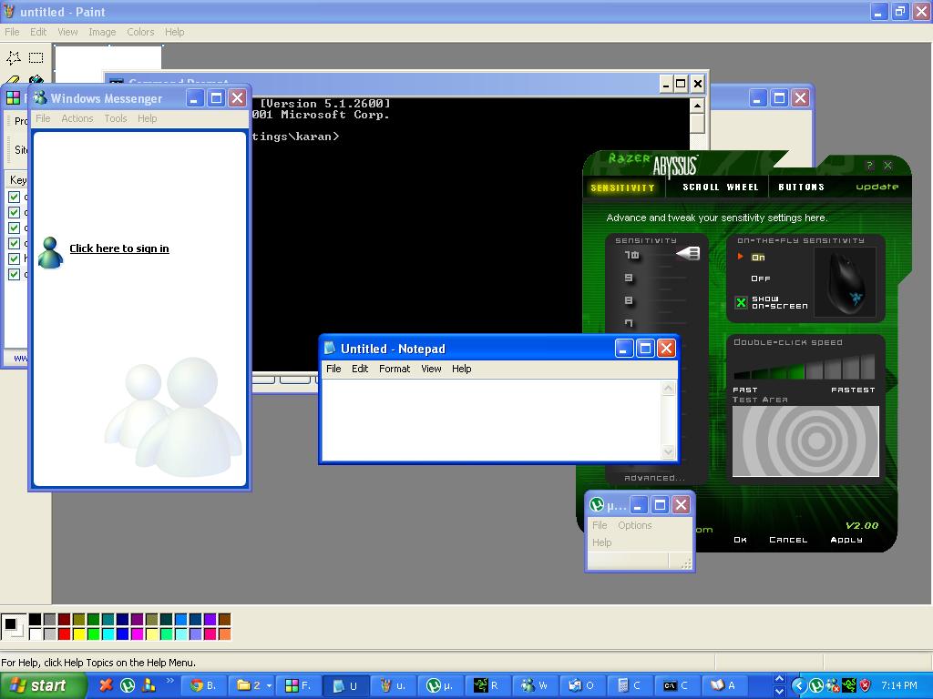This screenshot has height=699, width=933.
Task: Select the Free-Form Select tool in Paint
Action: point(12,56)
